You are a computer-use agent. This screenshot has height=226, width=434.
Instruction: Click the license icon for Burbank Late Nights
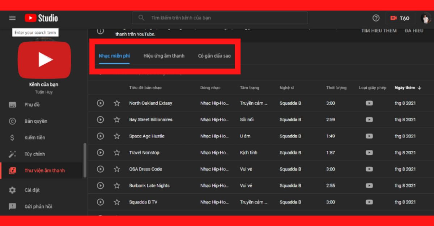coord(369,186)
